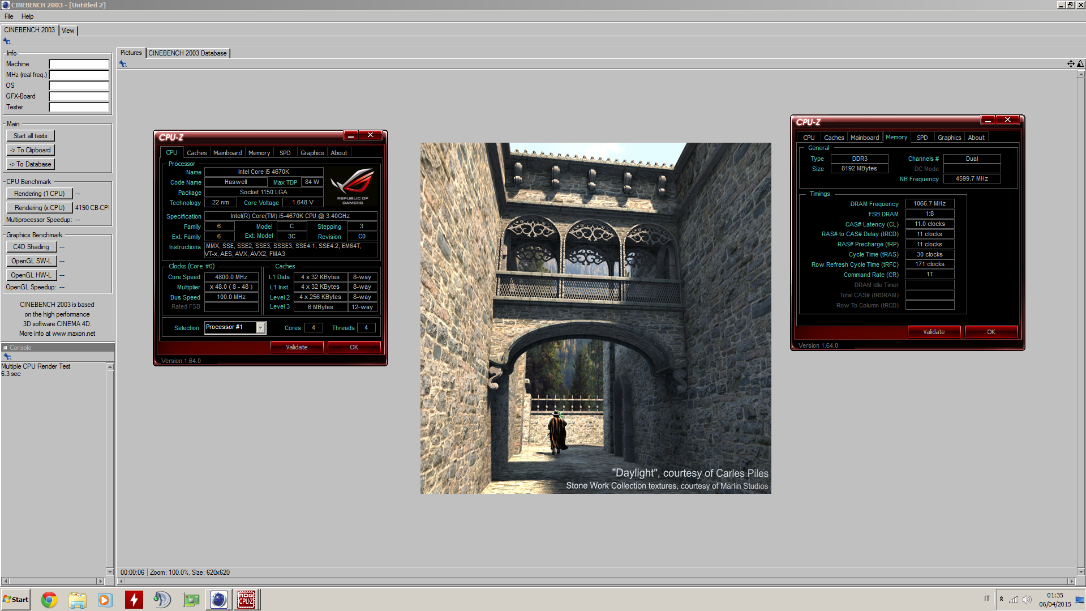This screenshot has width=1086, height=611.
Task: Click Validate in left CPU-Z window
Action: 297,347
